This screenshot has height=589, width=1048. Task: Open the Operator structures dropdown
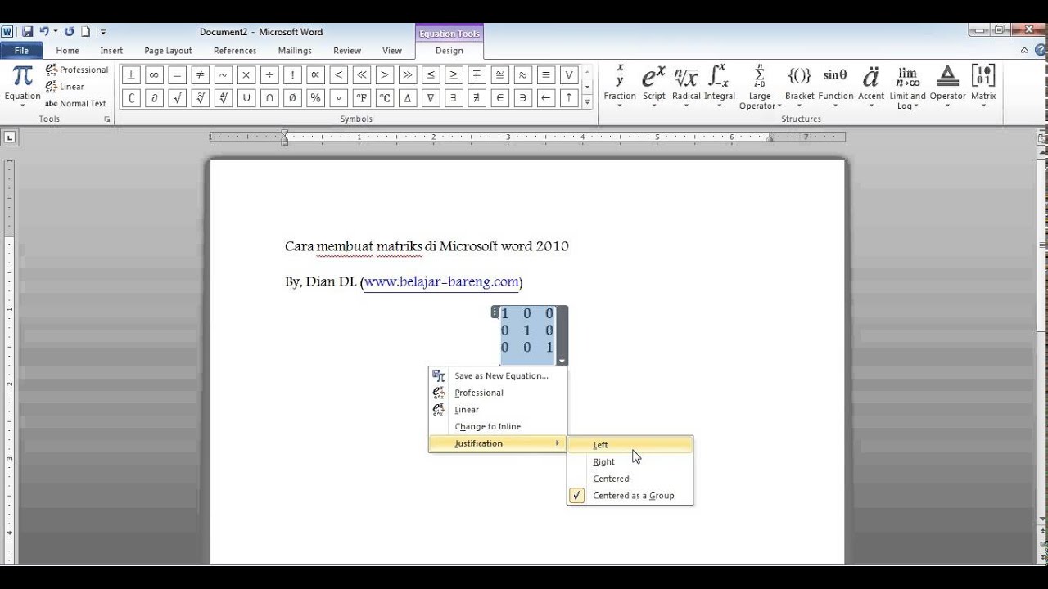(x=947, y=86)
